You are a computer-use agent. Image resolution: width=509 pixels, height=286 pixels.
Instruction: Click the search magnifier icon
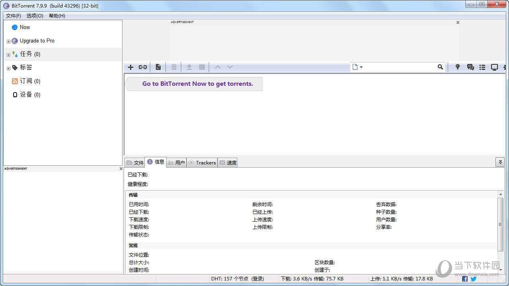pos(440,67)
